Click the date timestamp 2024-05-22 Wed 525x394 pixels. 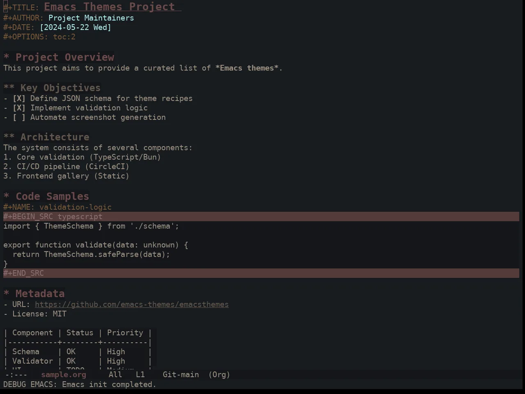tap(75, 27)
